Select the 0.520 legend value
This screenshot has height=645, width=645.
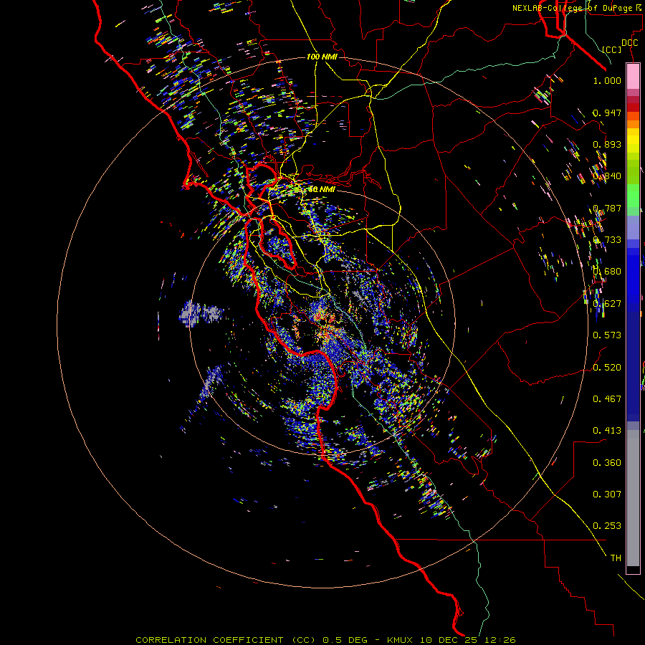click(607, 368)
